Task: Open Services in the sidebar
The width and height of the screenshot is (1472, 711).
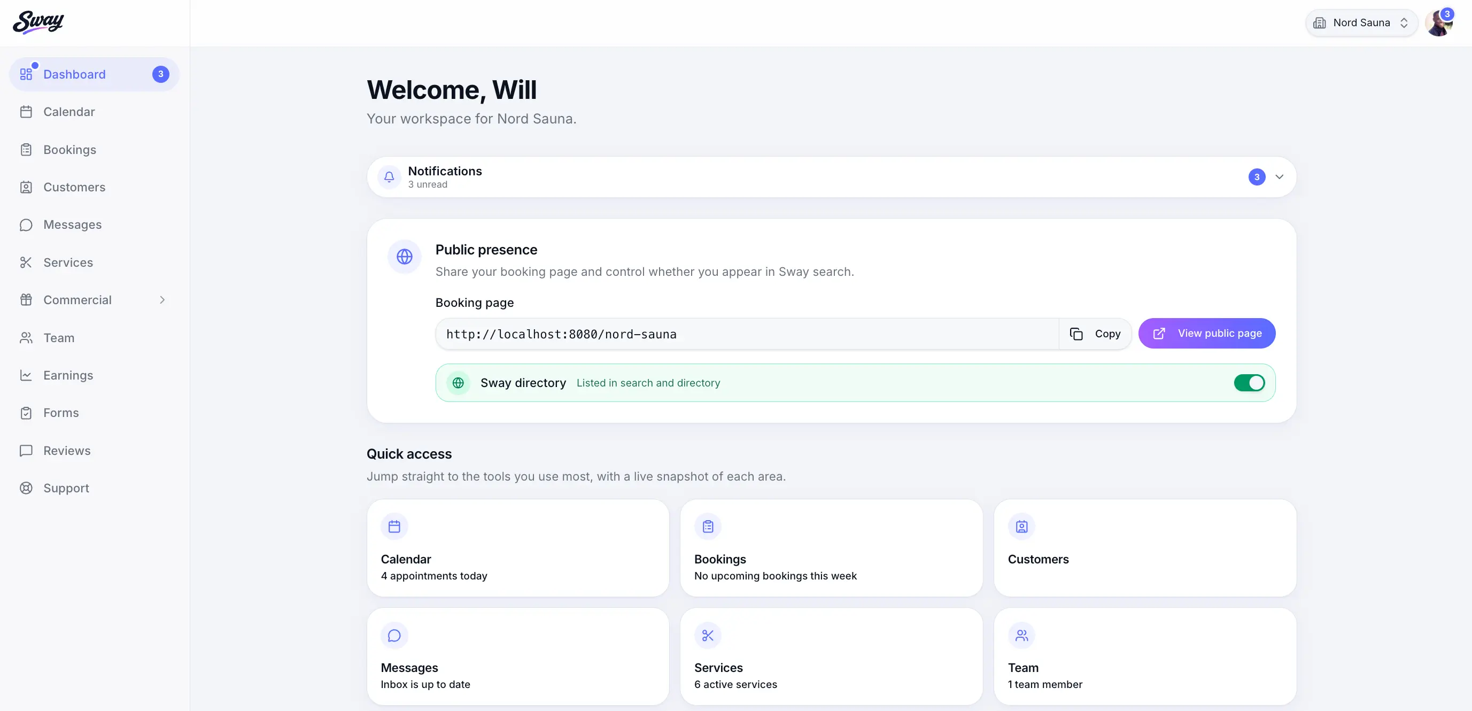Action: [94, 262]
